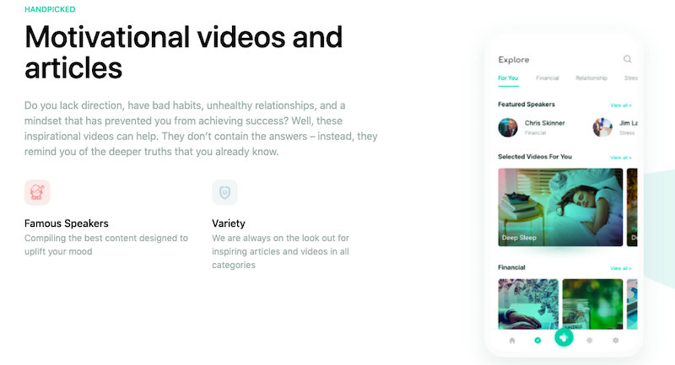Open the green jar savings thumbnail
Viewport: 675px width, 365px height.
pos(592,304)
